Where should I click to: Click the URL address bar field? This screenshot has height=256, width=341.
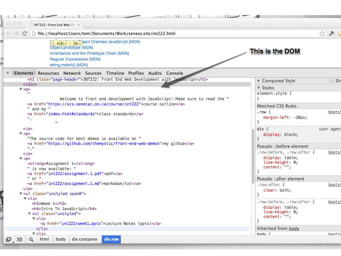click(x=174, y=34)
